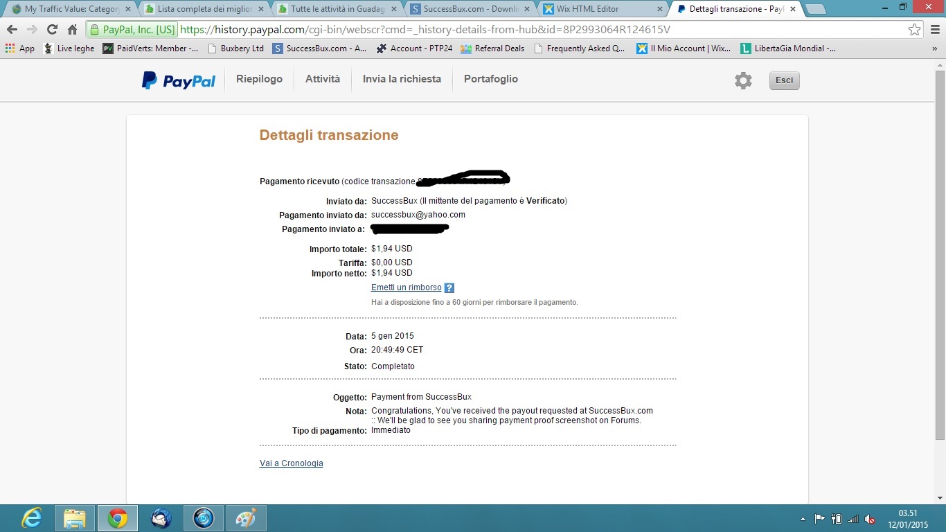Image resolution: width=946 pixels, height=532 pixels.
Task: Open a new browser tab
Action: (x=816, y=10)
